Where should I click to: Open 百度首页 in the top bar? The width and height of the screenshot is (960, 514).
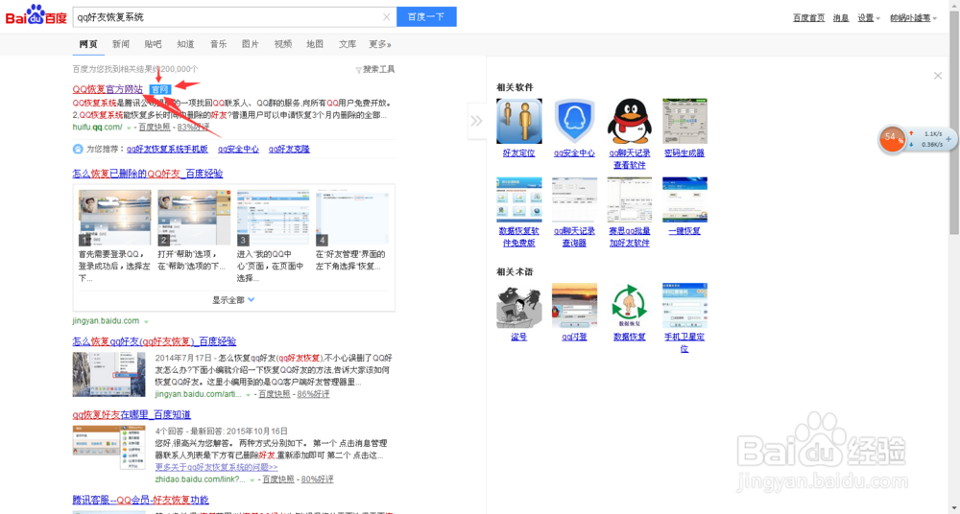(x=808, y=18)
